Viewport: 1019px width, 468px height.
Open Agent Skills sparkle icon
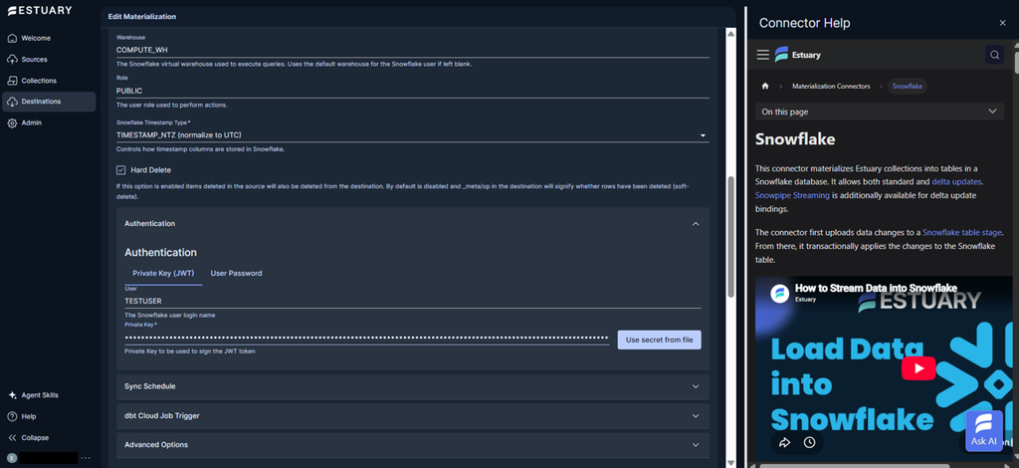(12, 395)
